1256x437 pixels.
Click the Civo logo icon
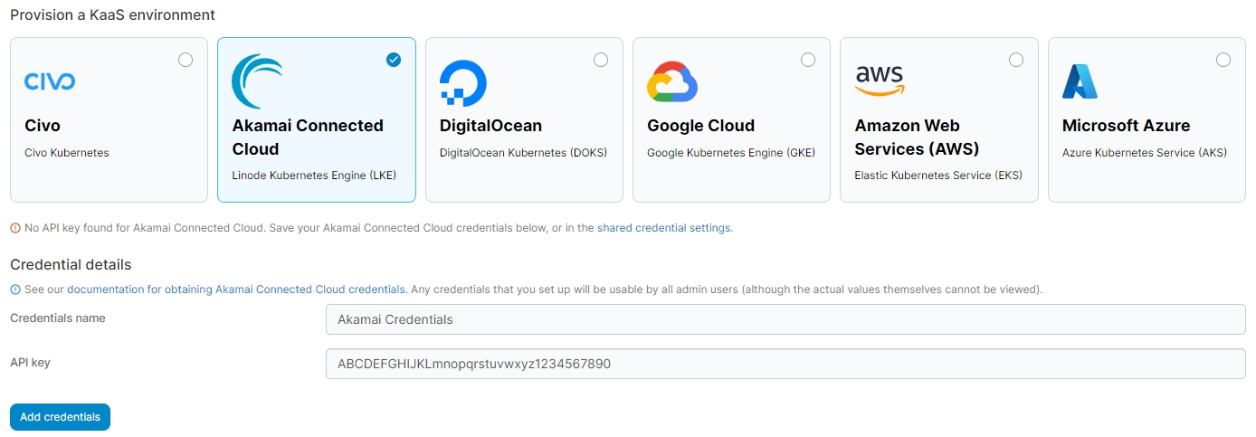coord(50,82)
